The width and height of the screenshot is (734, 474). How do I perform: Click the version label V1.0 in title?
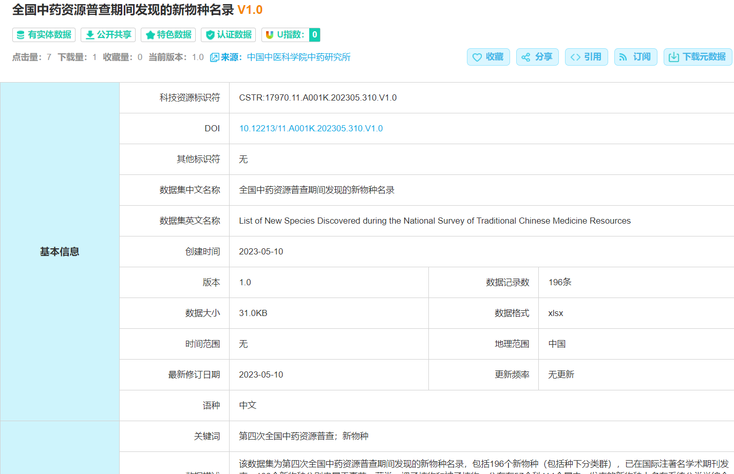point(250,10)
